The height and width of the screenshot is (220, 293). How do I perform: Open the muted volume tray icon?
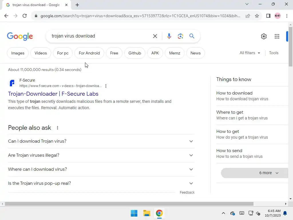pos(258,213)
